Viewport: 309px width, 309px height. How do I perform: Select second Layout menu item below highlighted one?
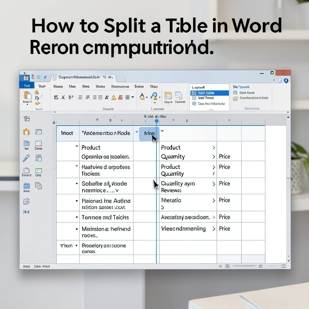click(209, 98)
